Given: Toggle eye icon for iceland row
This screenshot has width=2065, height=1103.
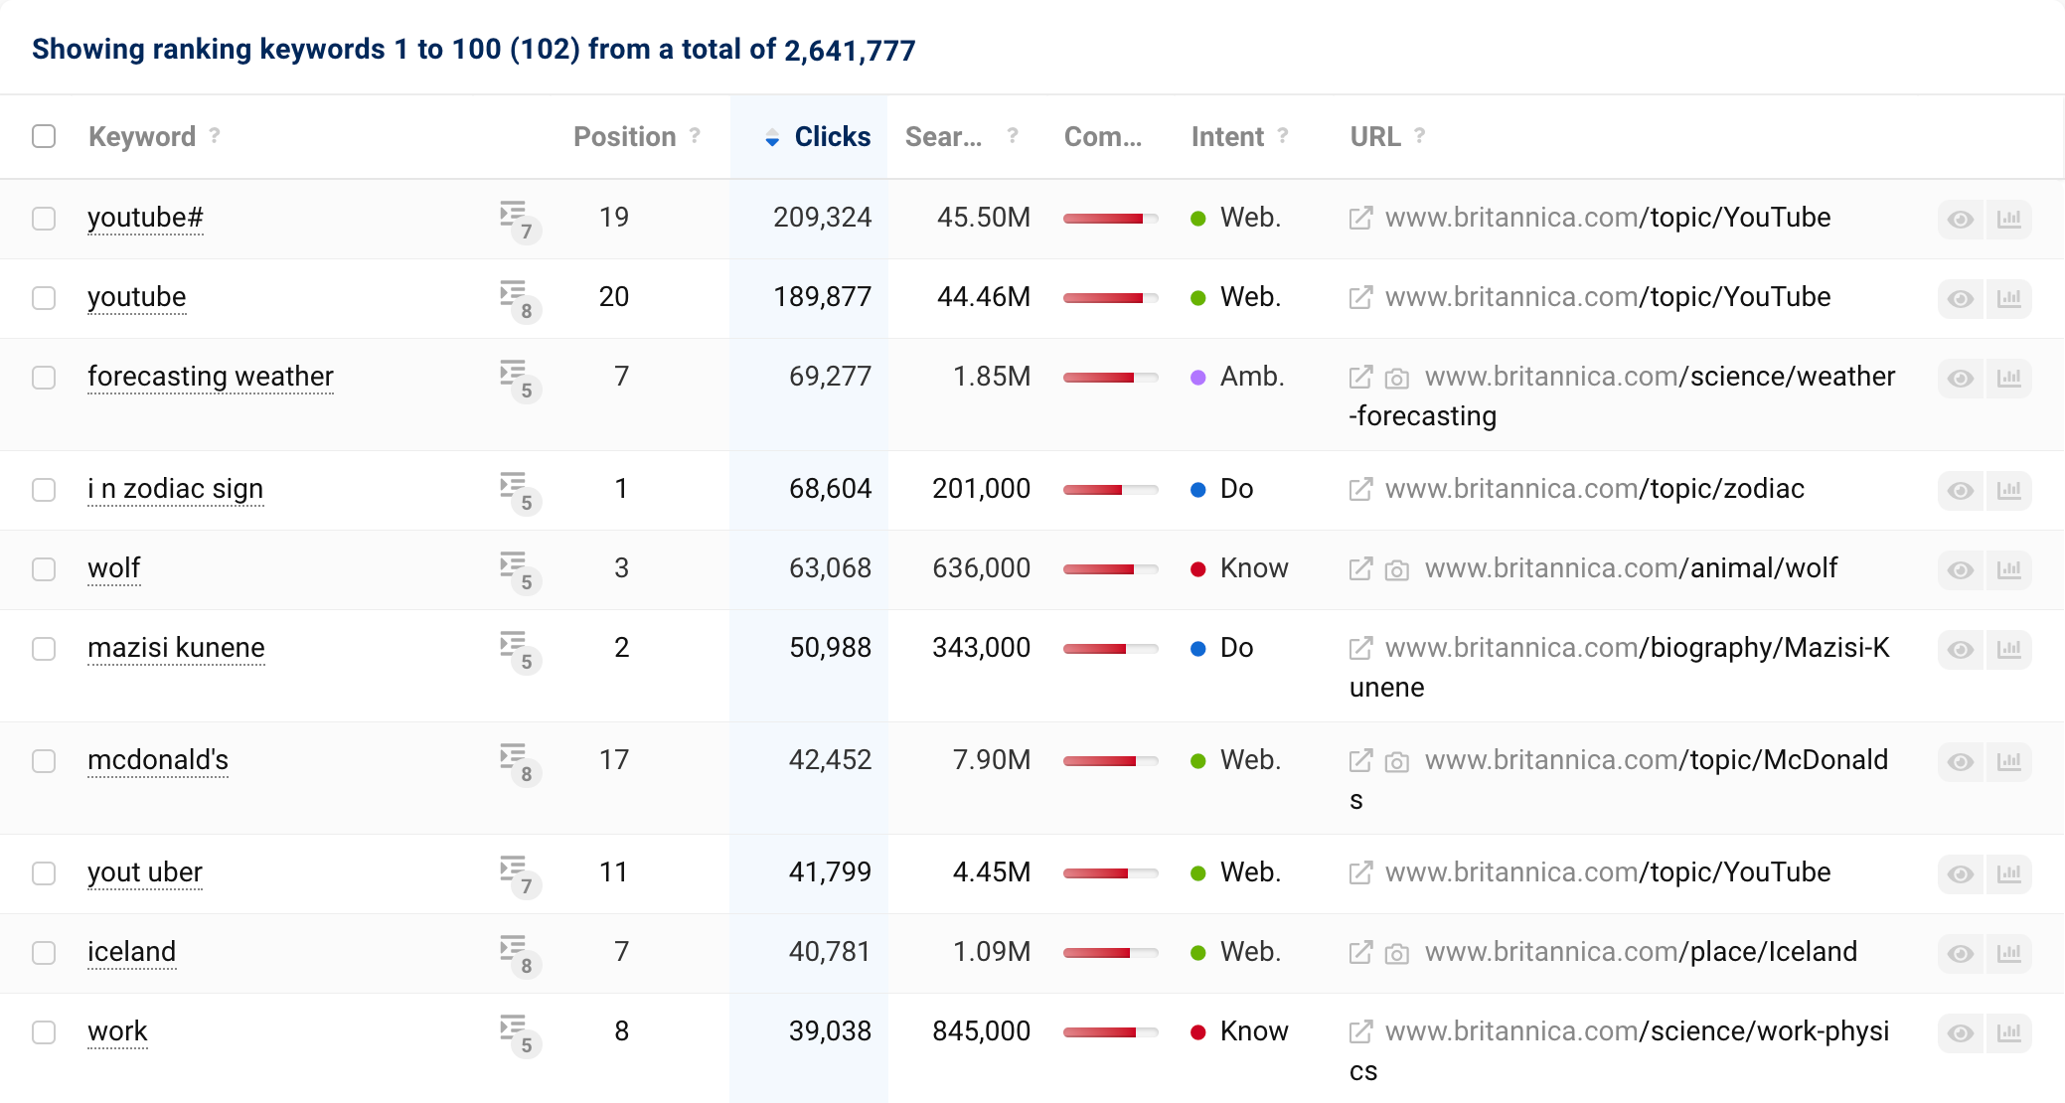Looking at the screenshot, I should tap(1961, 953).
